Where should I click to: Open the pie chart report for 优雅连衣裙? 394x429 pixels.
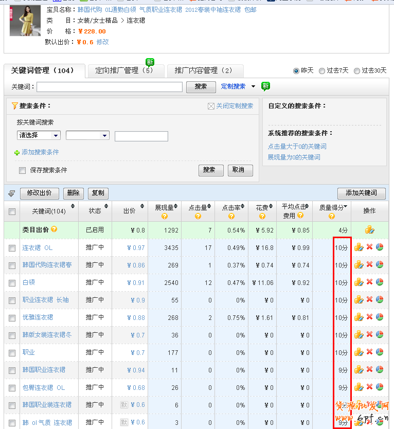click(380, 317)
